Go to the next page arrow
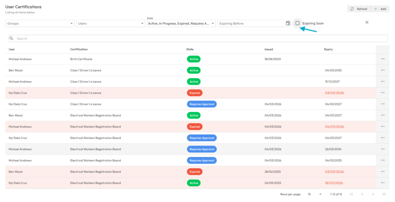The image size is (395, 202). click(x=373, y=194)
